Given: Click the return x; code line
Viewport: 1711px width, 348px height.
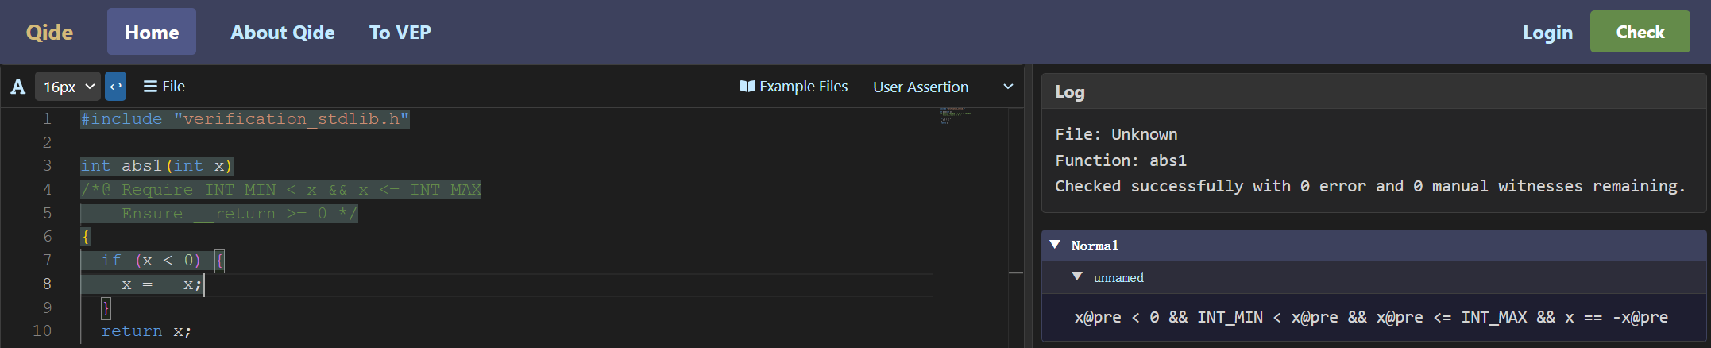Looking at the screenshot, I should [x=146, y=331].
